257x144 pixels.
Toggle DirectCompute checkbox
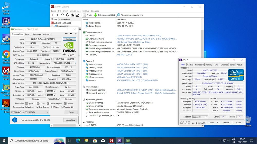pyautogui.click(x=48, y=103)
